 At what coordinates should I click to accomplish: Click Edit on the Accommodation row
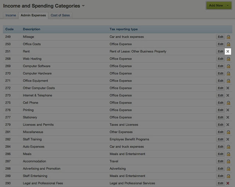[x=220, y=161]
